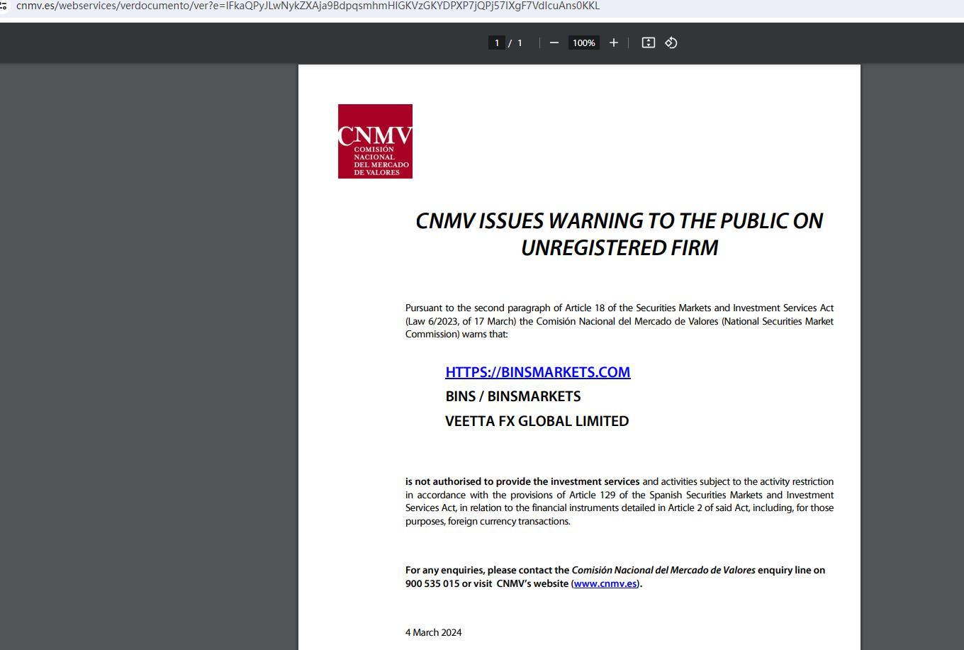Click the date 4 March 2024
Viewport: 964px width, 650px height.
pos(433,633)
